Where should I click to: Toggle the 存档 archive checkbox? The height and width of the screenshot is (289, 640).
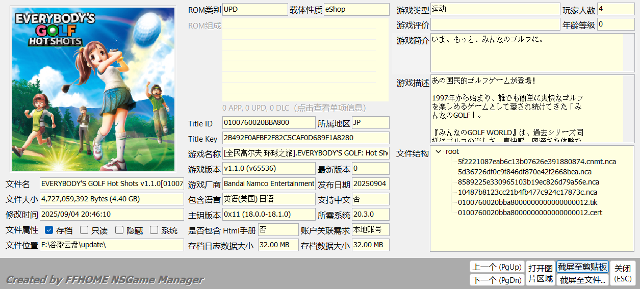coord(49,230)
